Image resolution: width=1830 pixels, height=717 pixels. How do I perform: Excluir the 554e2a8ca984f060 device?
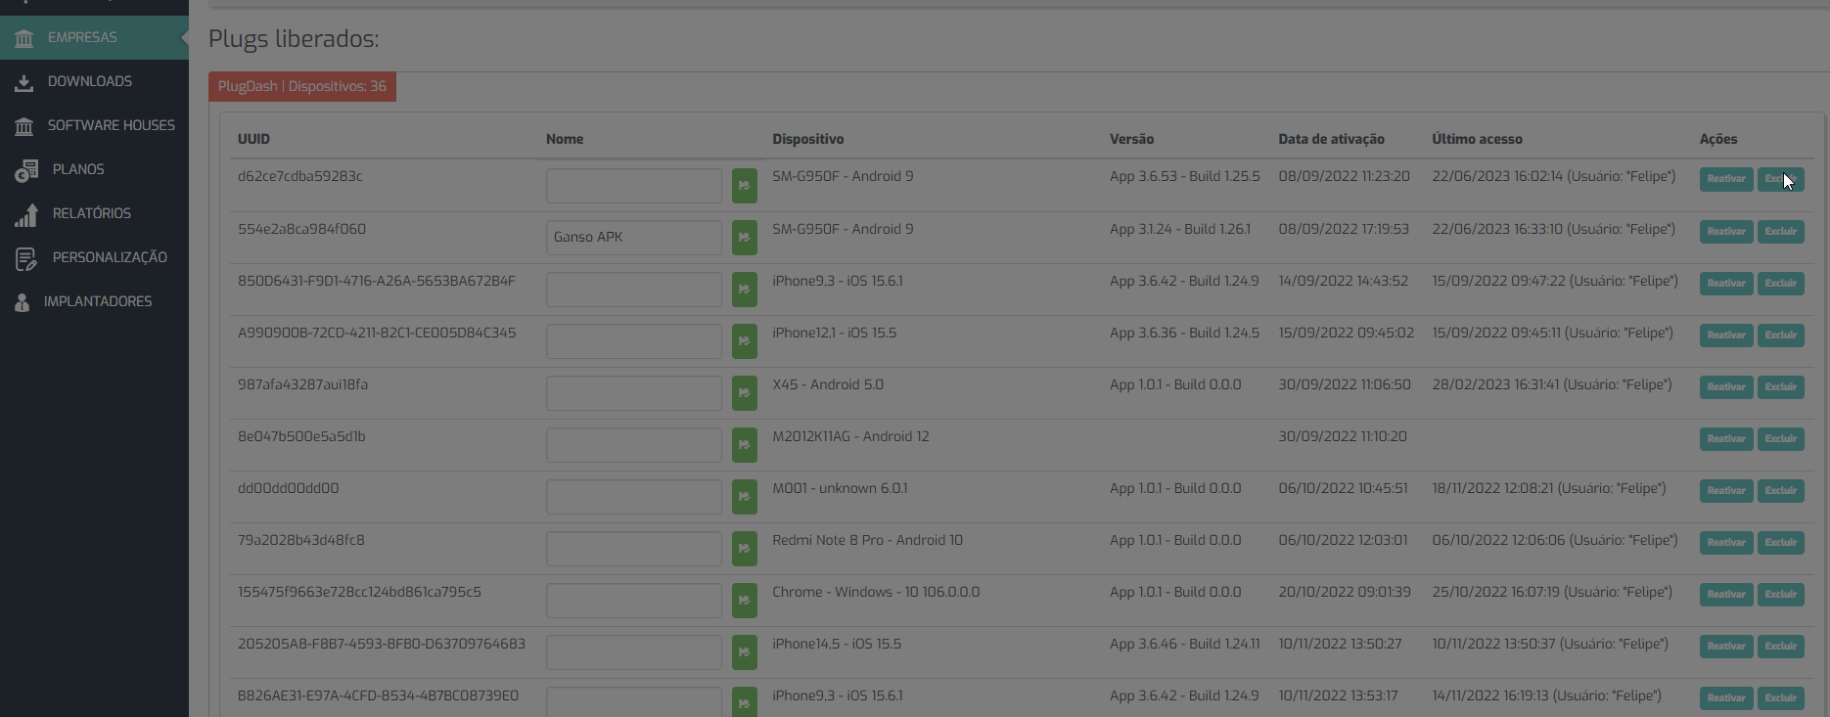click(1781, 232)
